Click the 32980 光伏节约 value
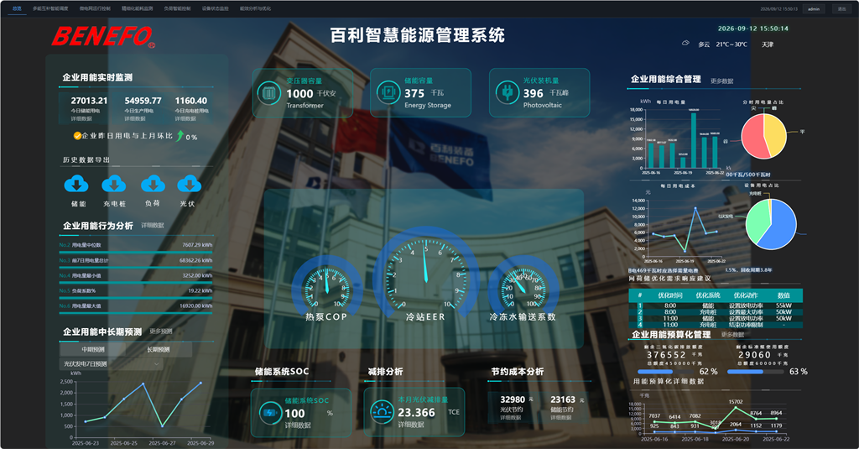 pos(513,399)
